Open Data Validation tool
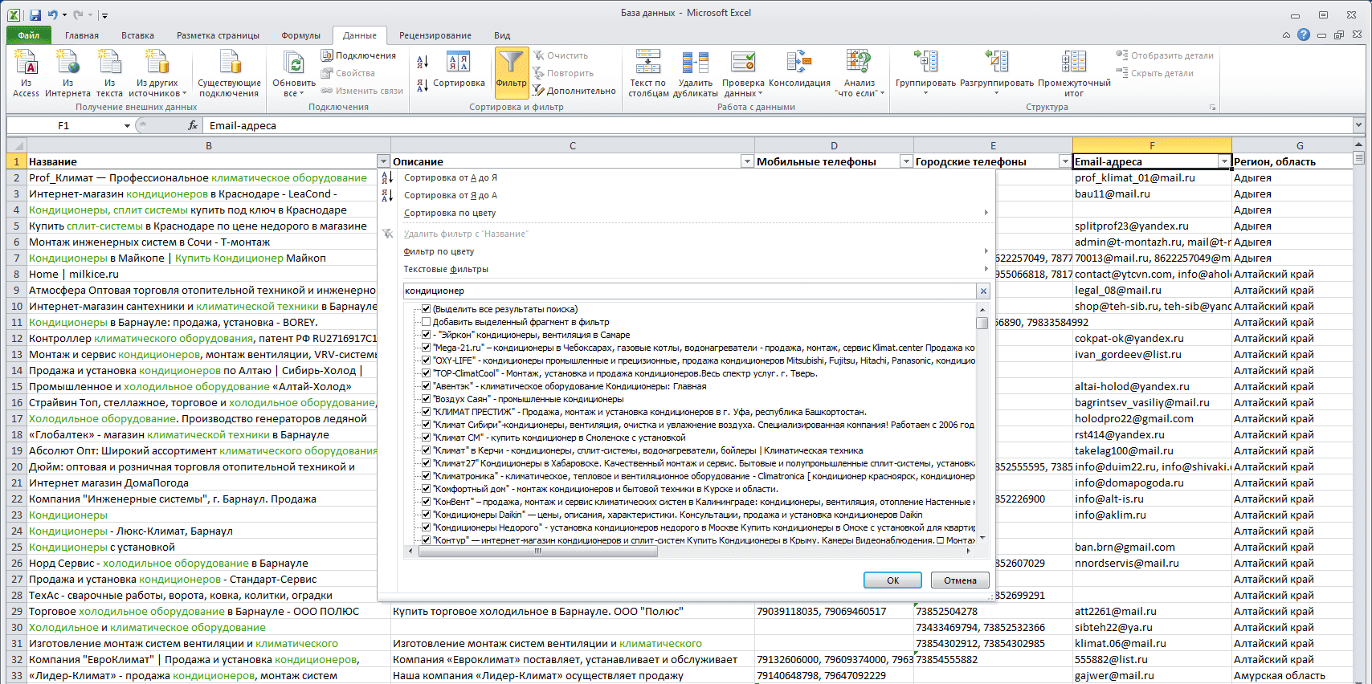 coord(743,73)
